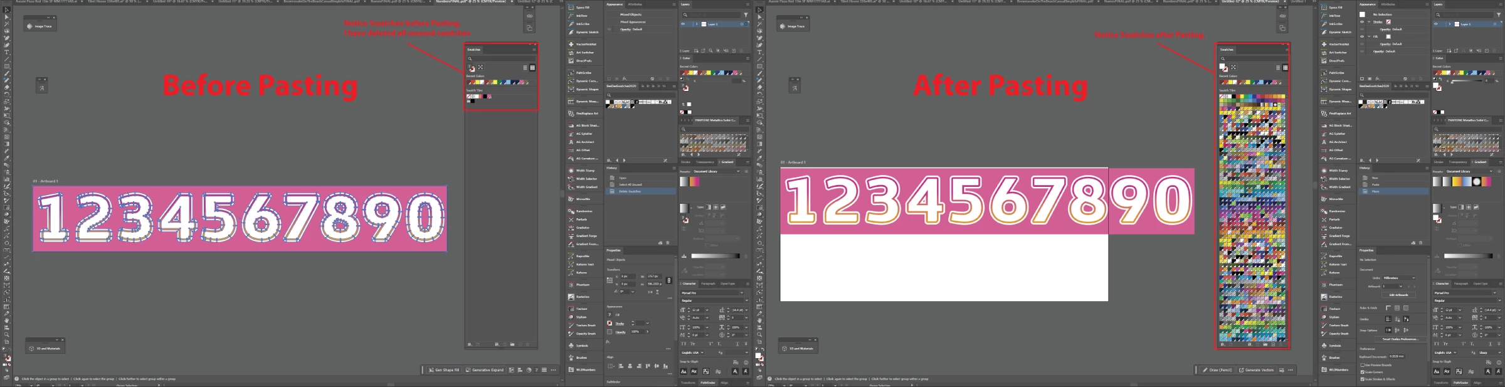Click Gen Shape Fill button in Before Pasting window
Image resolution: width=1505 pixels, height=387 pixels.
click(x=444, y=370)
